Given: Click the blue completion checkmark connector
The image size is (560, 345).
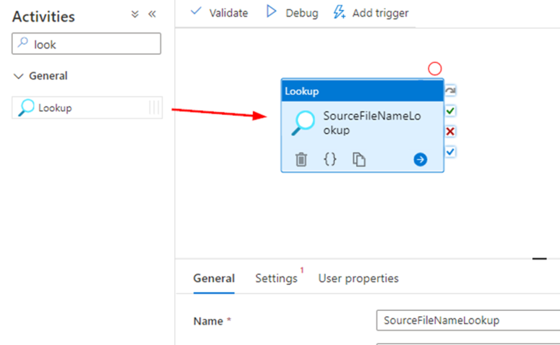Looking at the screenshot, I should 450,152.
